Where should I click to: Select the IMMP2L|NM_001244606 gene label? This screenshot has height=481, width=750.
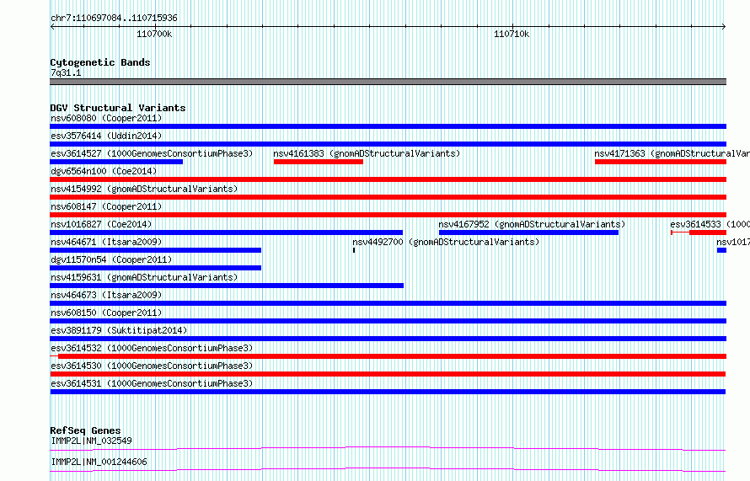coord(99,462)
